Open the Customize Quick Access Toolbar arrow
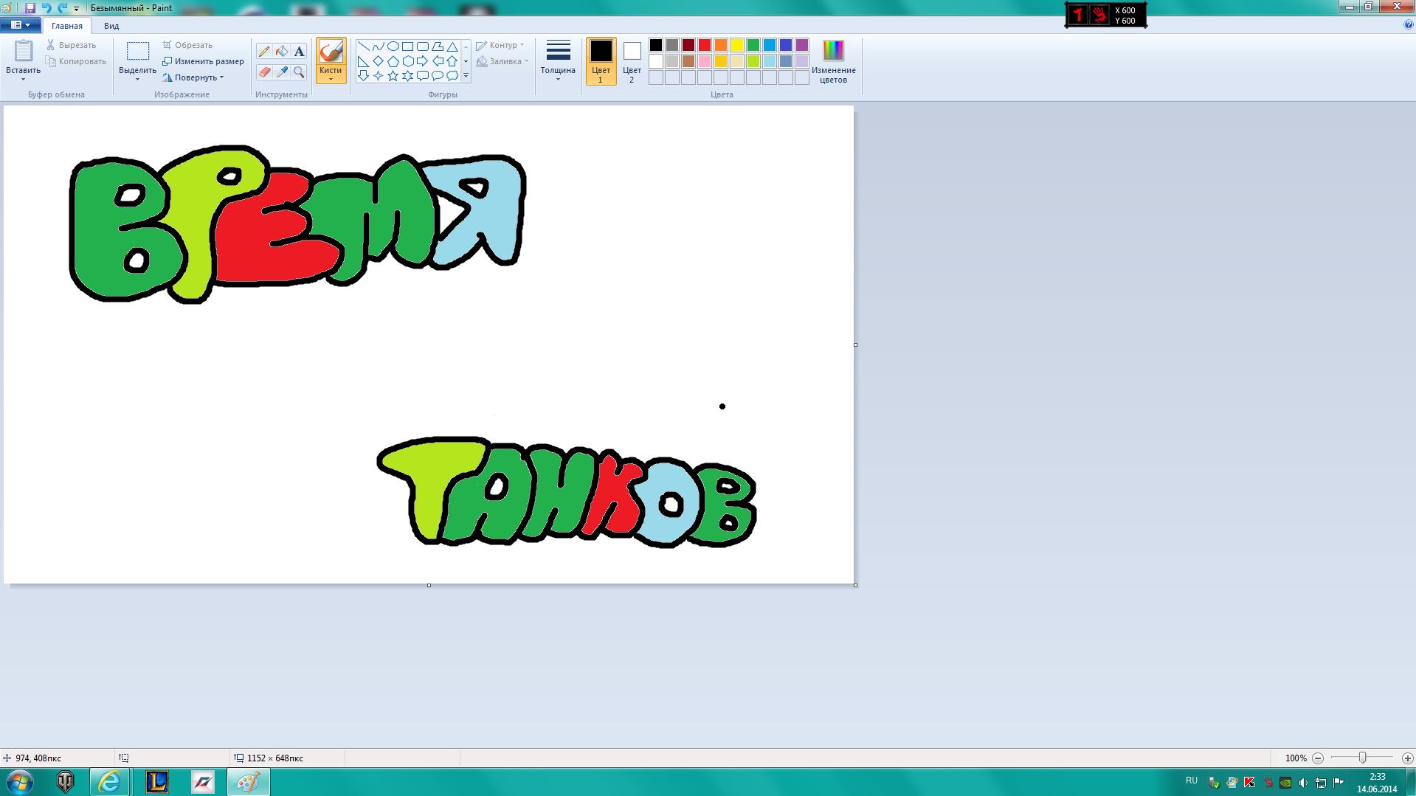Screen dimensions: 1416x796 coord(76,9)
